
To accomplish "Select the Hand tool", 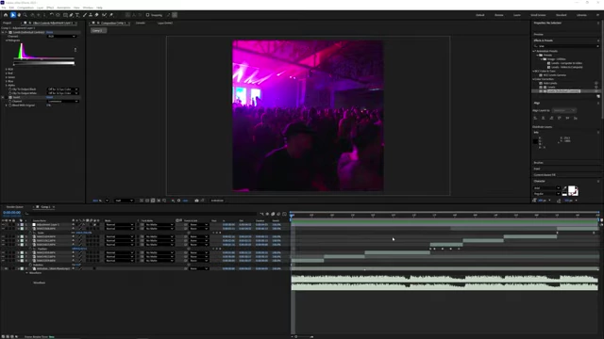I will click(19, 15).
